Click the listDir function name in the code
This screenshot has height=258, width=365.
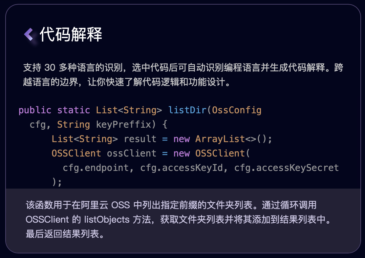point(187,110)
